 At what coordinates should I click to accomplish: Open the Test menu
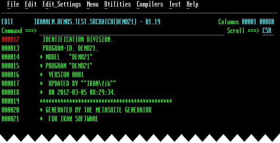coord(175,4)
